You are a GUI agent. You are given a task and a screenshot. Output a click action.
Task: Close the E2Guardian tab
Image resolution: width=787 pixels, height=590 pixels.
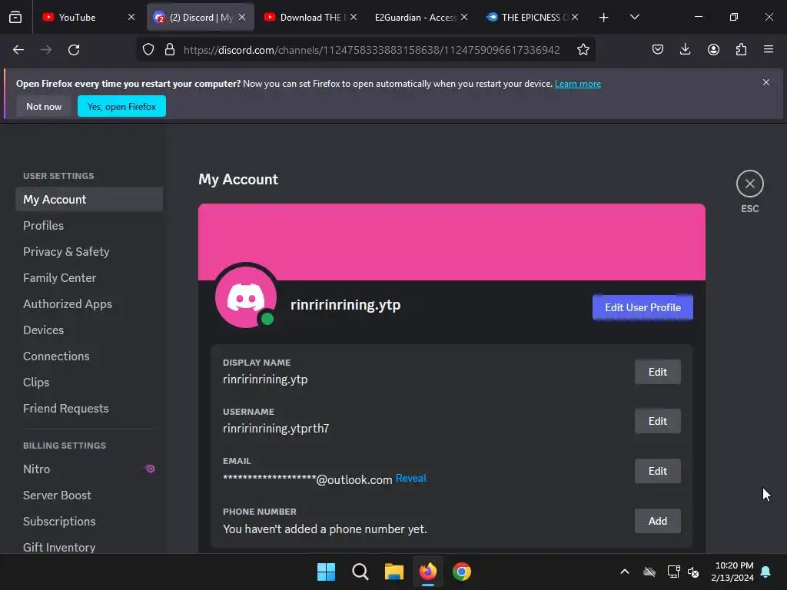click(464, 17)
